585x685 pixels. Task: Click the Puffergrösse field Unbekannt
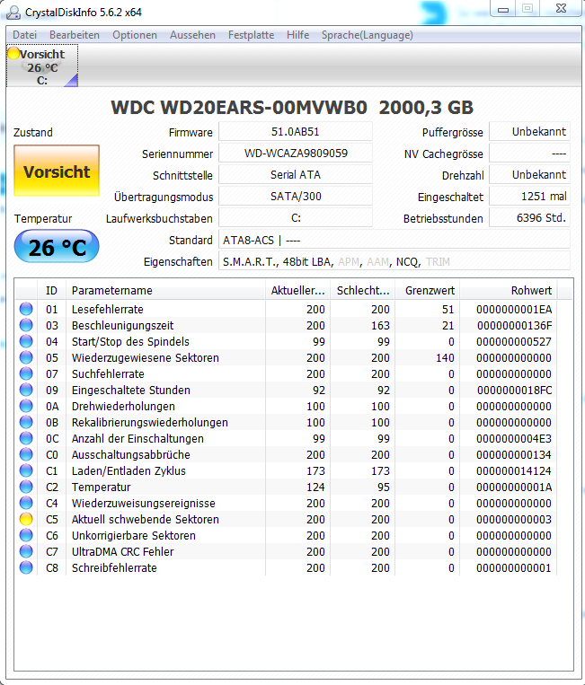click(x=529, y=131)
